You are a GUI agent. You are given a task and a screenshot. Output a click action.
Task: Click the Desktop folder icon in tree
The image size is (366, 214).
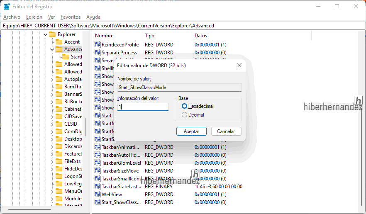[59, 139]
